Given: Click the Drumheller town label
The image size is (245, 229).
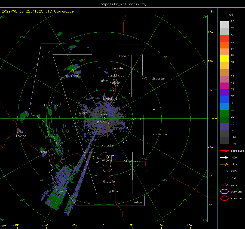Looking at the screenshot, I should [160, 134].
